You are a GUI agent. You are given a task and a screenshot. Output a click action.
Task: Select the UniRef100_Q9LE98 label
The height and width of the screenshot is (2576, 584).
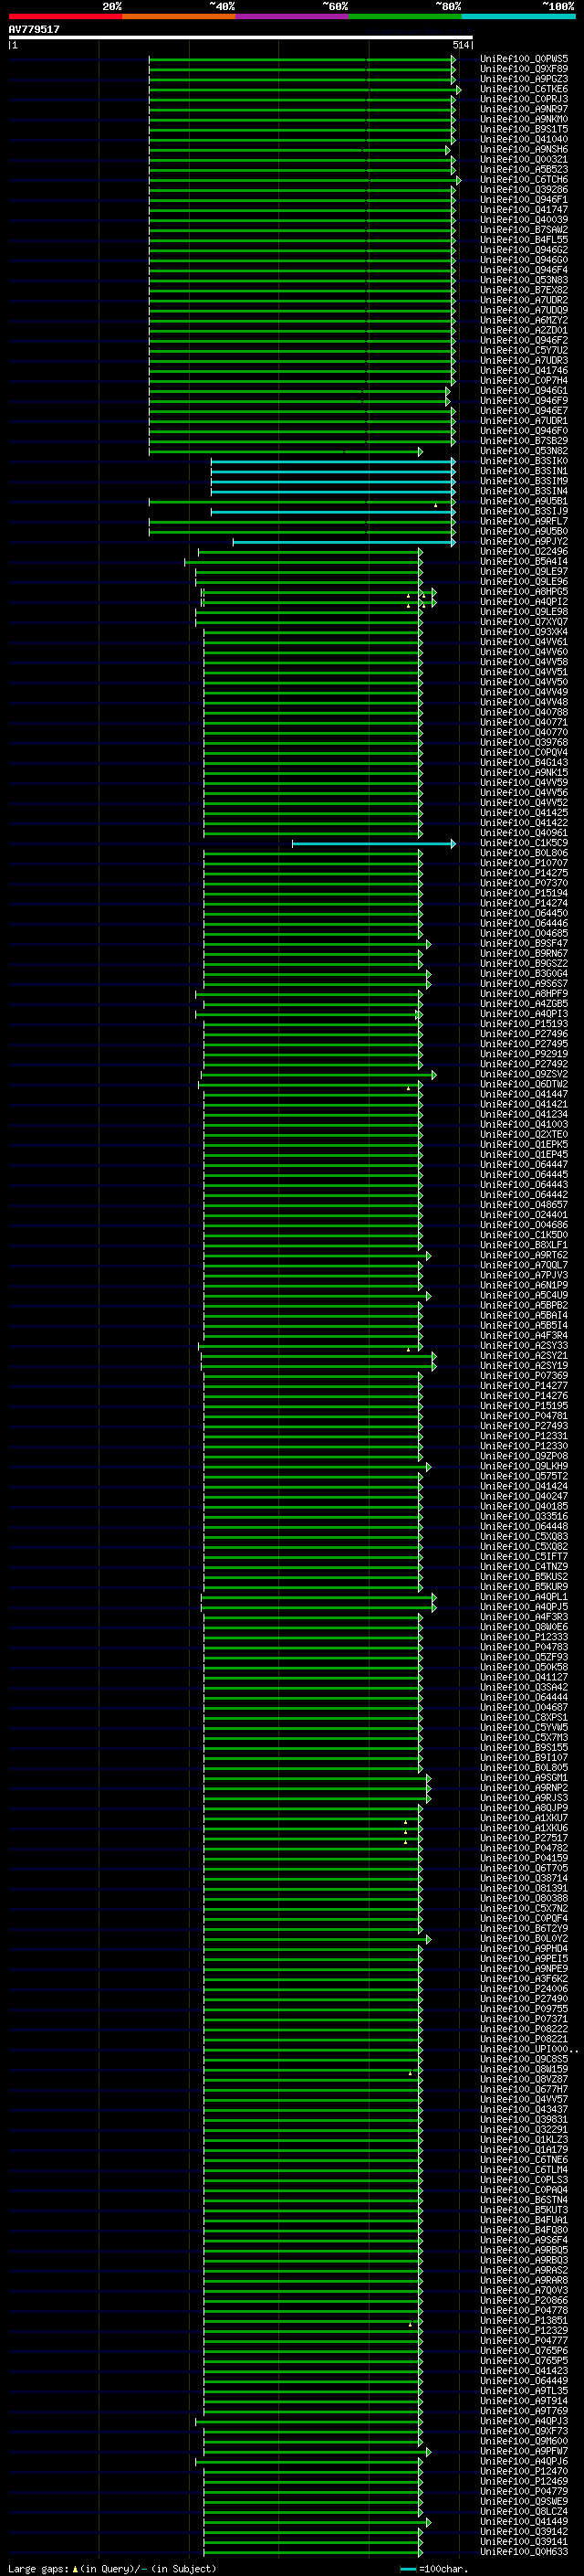point(524,612)
